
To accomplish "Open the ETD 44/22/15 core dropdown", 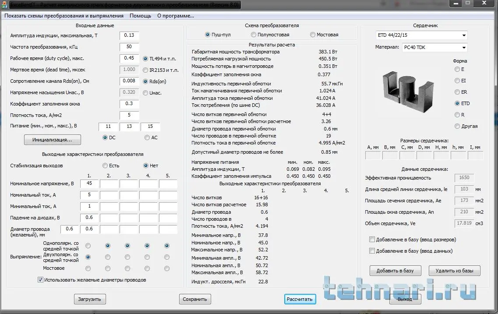I will tap(422, 35).
